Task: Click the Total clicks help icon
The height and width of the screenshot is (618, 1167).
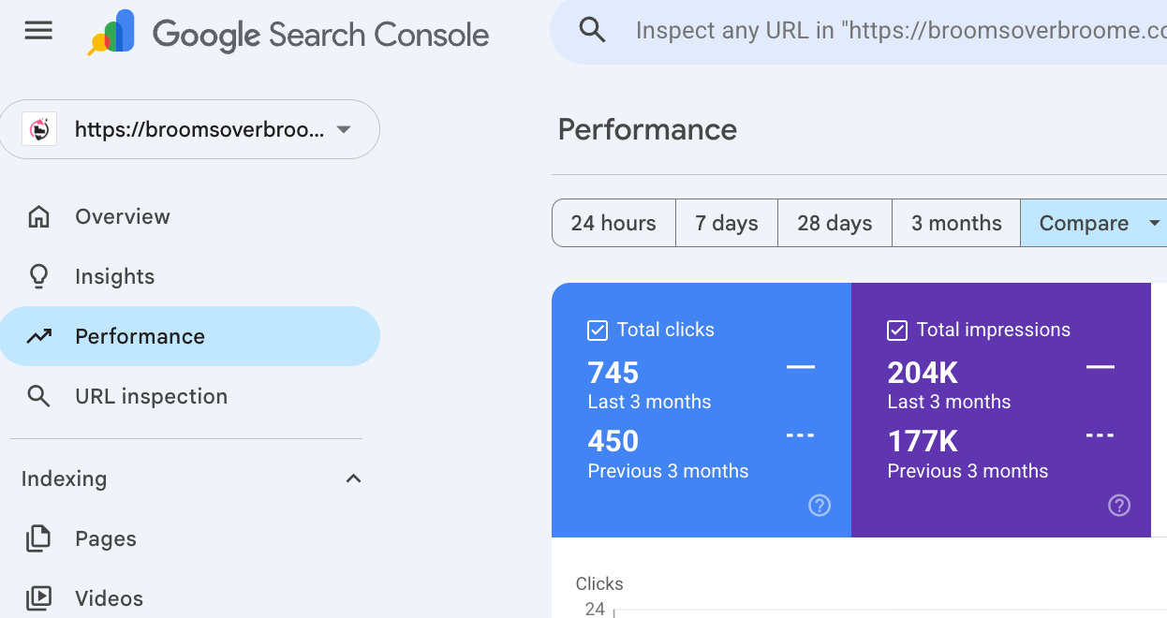Action: tap(820, 506)
